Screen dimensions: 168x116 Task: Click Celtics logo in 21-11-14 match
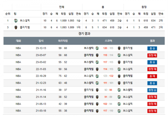coord(119,97)
